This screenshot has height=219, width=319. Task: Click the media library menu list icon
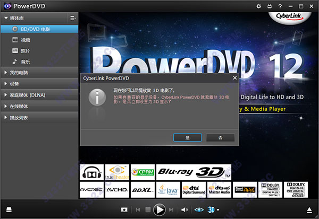pyautogui.click(x=72, y=18)
